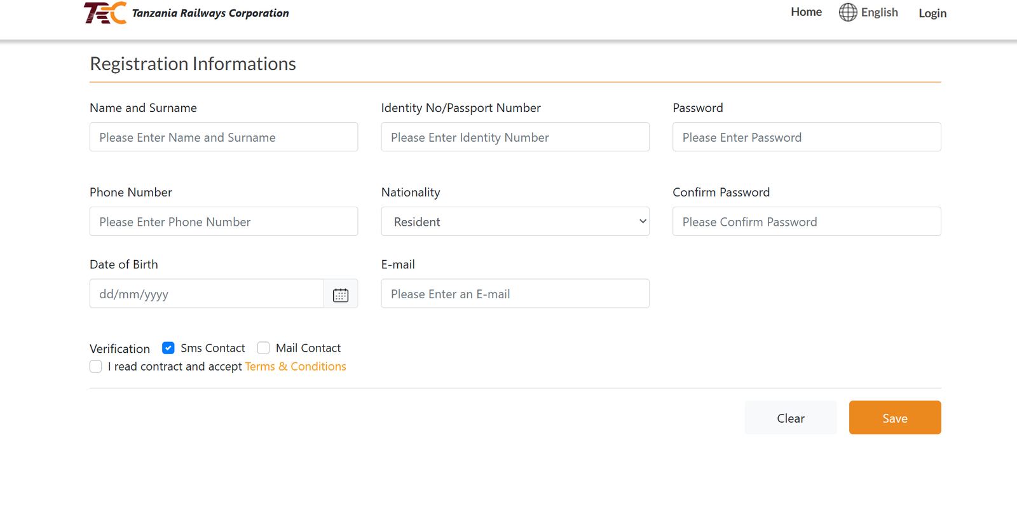Click the Date of Birth text field
Image resolution: width=1017 pixels, height=508 pixels.
point(207,294)
